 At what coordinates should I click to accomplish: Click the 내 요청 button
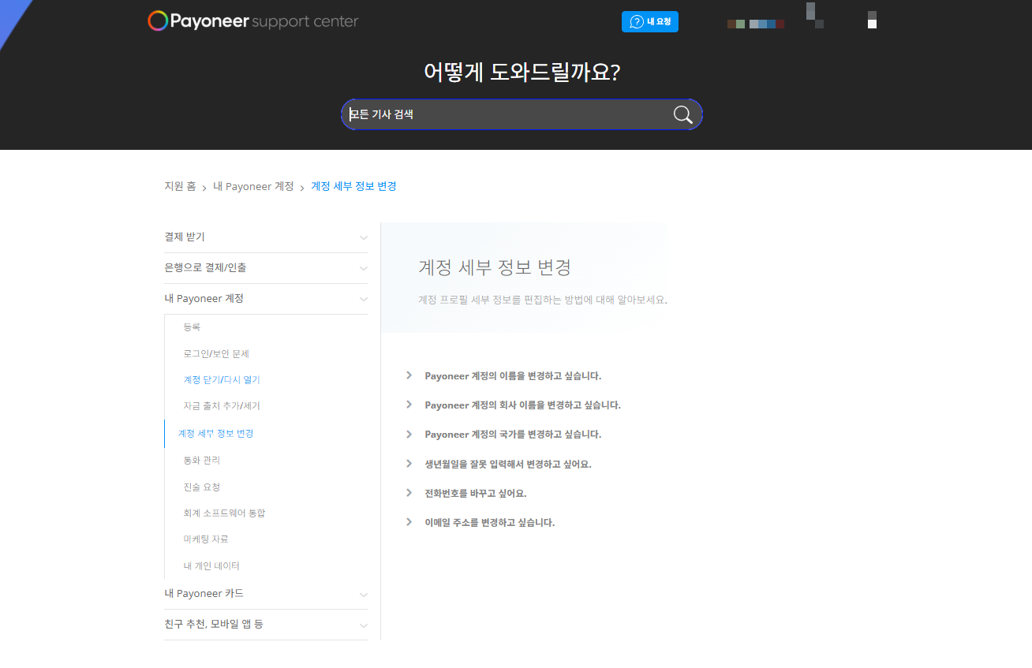(650, 22)
